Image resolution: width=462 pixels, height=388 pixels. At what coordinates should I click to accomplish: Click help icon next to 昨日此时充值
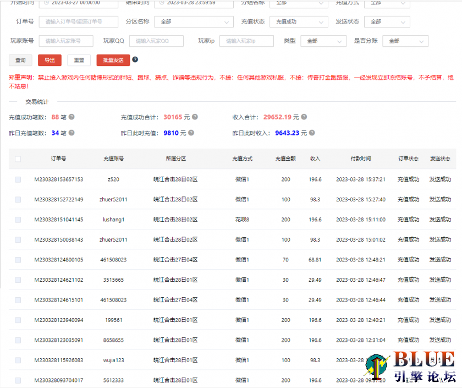click(191, 133)
